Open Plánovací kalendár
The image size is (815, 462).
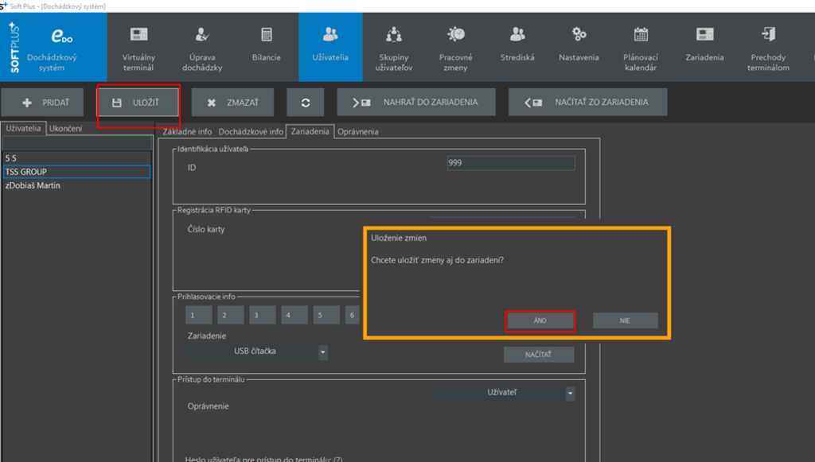point(641,47)
